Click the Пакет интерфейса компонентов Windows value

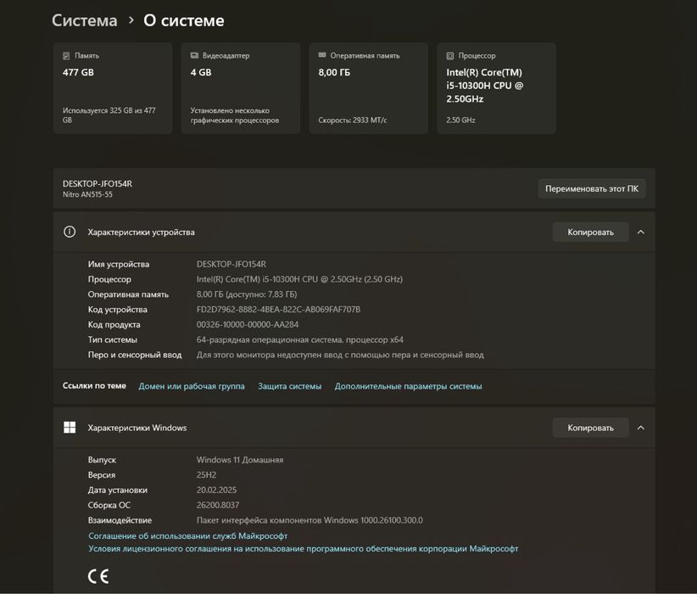pyautogui.click(x=309, y=520)
